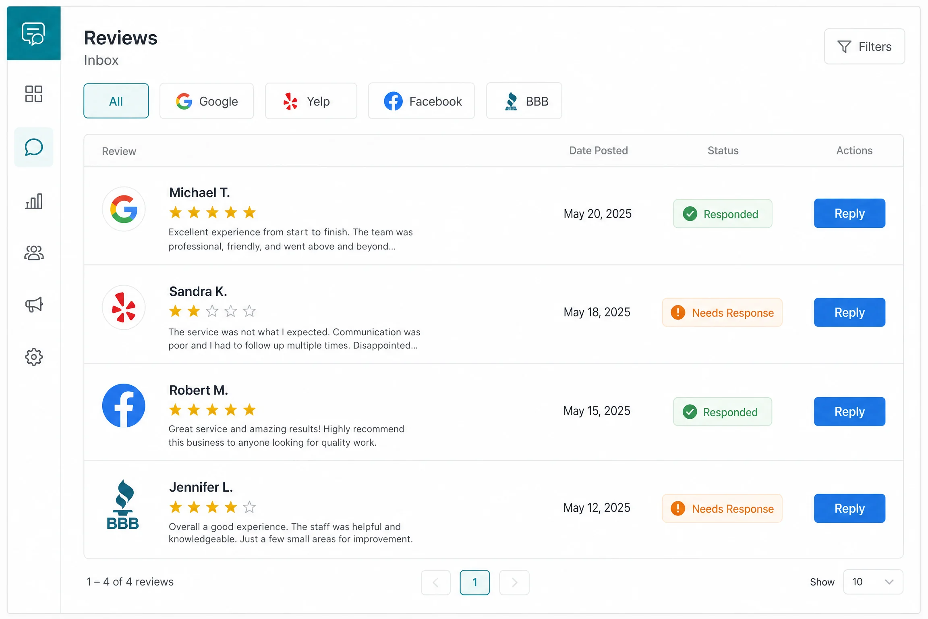Viewport: 928px width, 619px height.
Task: Open the settings gear sidebar icon
Action: [34, 357]
